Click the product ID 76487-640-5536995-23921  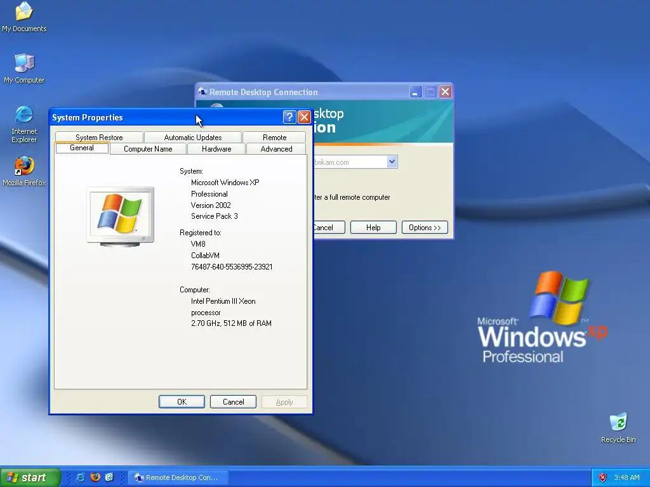[x=232, y=267]
